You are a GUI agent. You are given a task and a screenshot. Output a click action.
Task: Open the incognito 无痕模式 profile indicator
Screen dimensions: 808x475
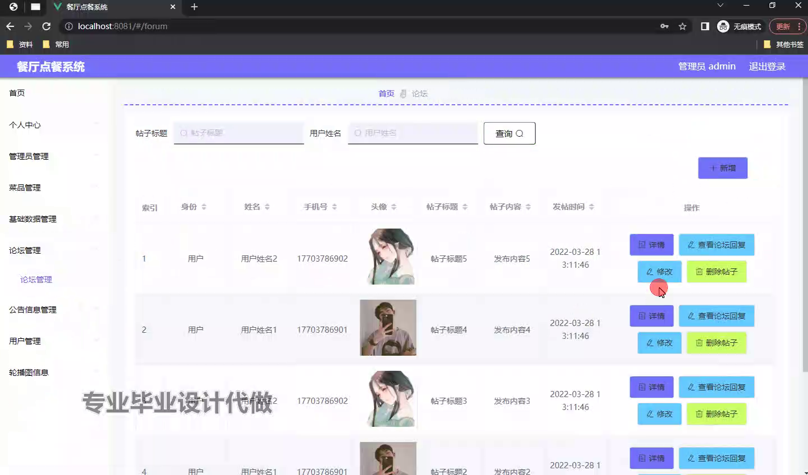click(x=740, y=26)
